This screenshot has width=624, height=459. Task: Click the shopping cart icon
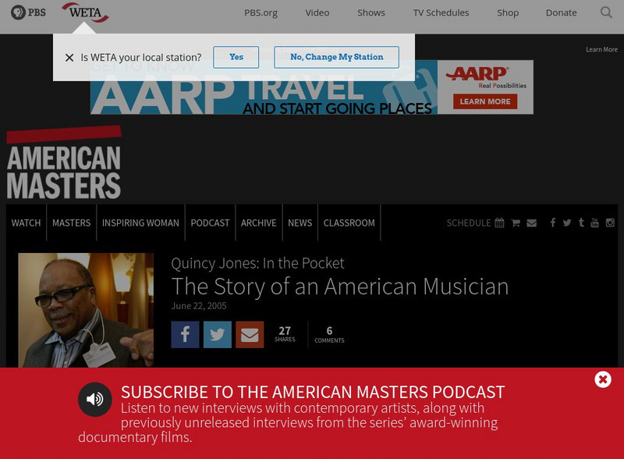(x=516, y=222)
